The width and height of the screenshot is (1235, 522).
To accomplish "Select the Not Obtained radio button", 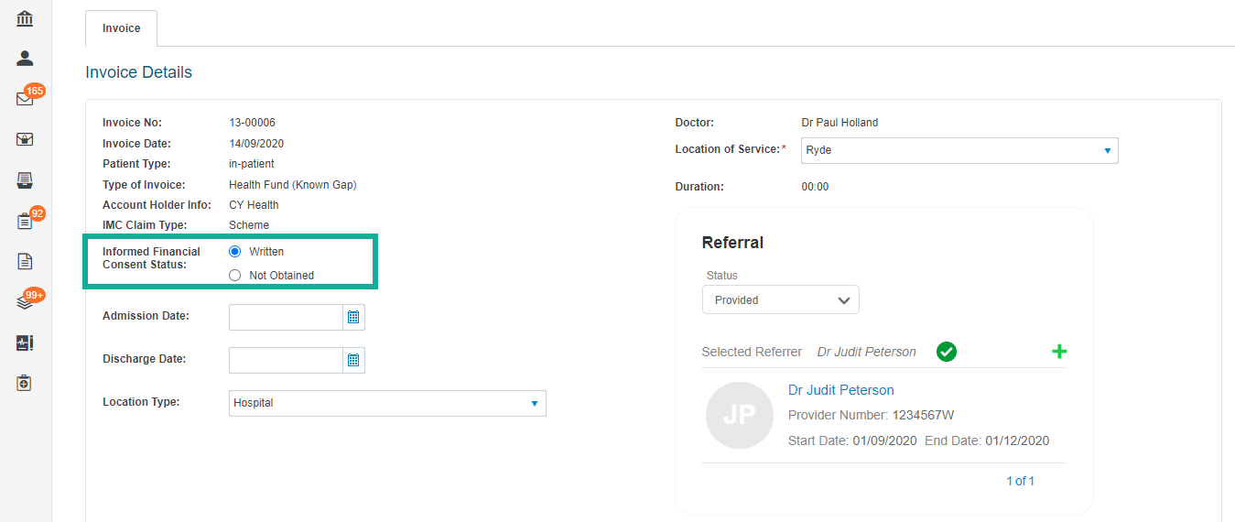I will pos(235,275).
